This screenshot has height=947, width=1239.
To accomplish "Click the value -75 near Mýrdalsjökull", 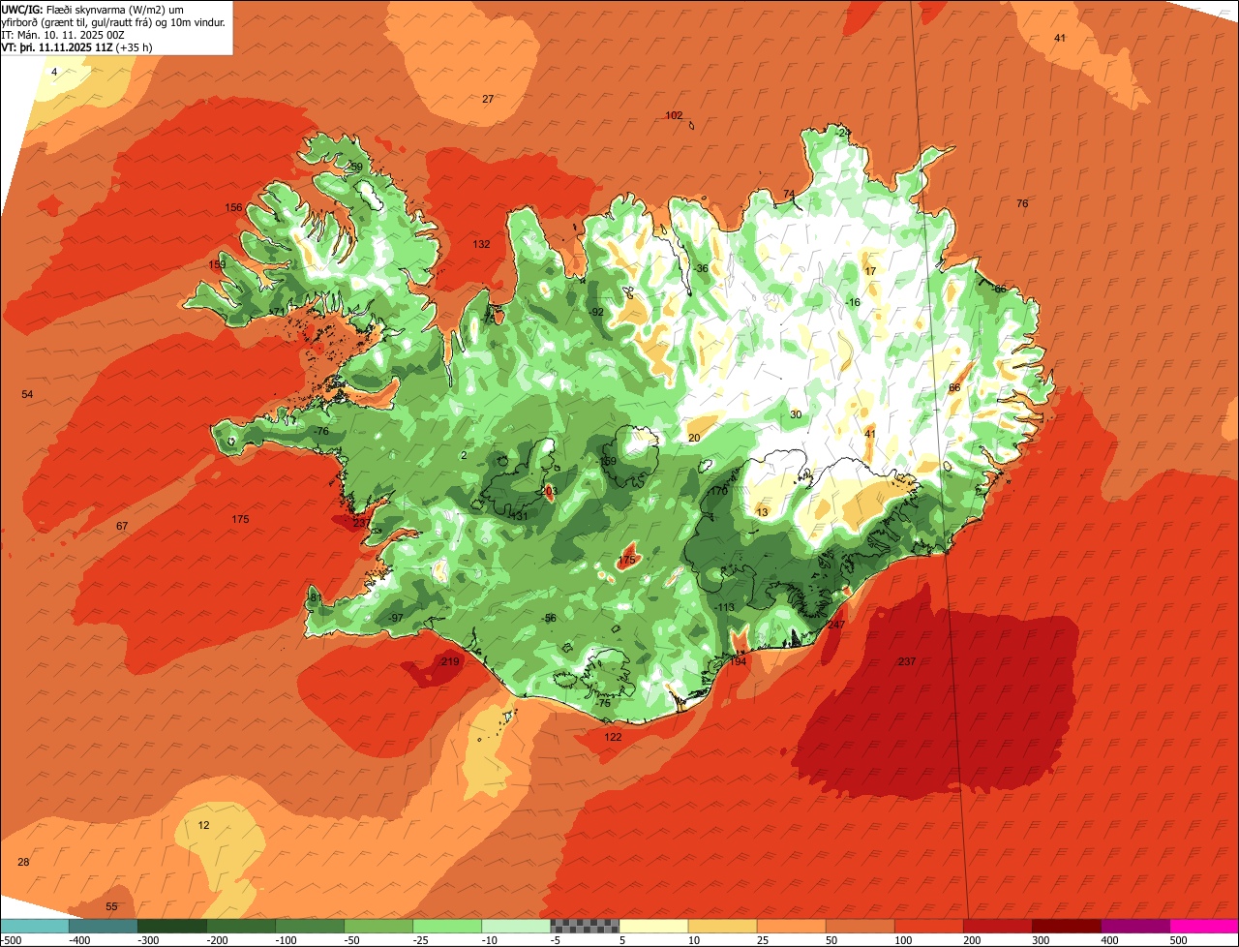I will (603, 703).
